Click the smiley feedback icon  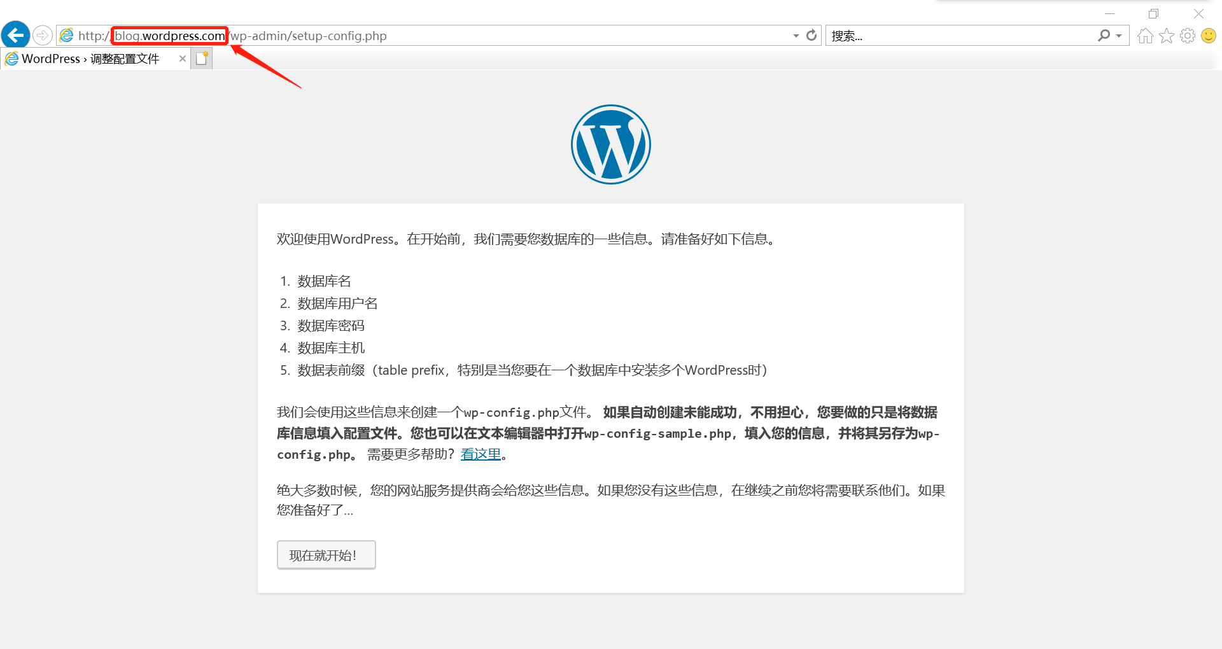pos(1209,36)
